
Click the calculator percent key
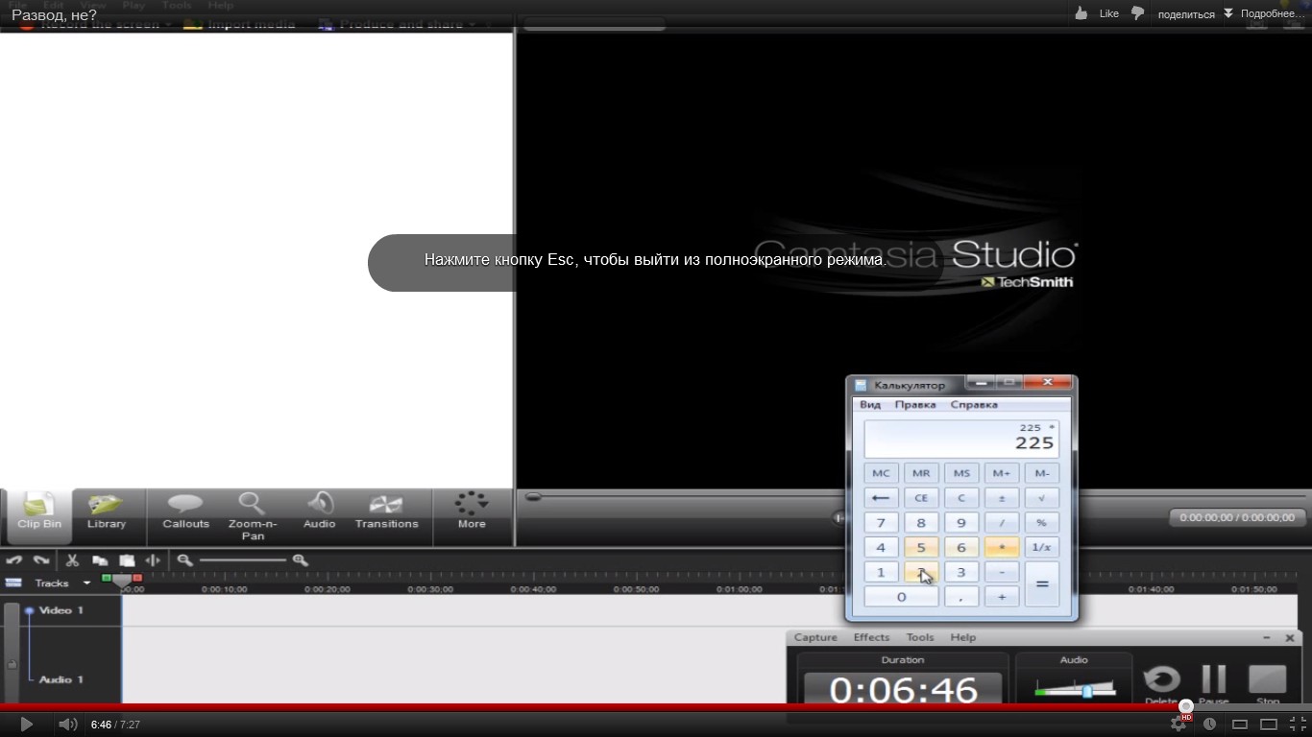[x=1042, y=523]
